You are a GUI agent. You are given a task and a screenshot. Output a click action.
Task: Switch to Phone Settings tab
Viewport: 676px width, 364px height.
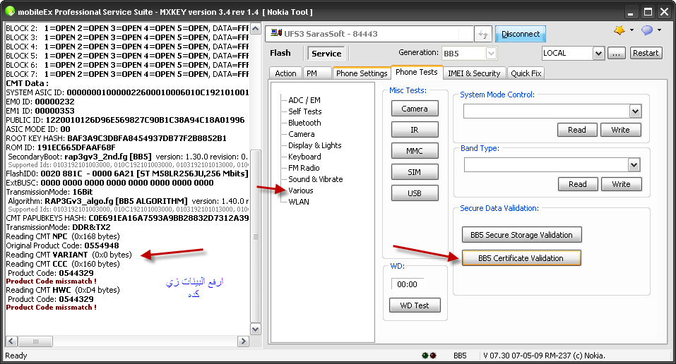tap(361, 73)
